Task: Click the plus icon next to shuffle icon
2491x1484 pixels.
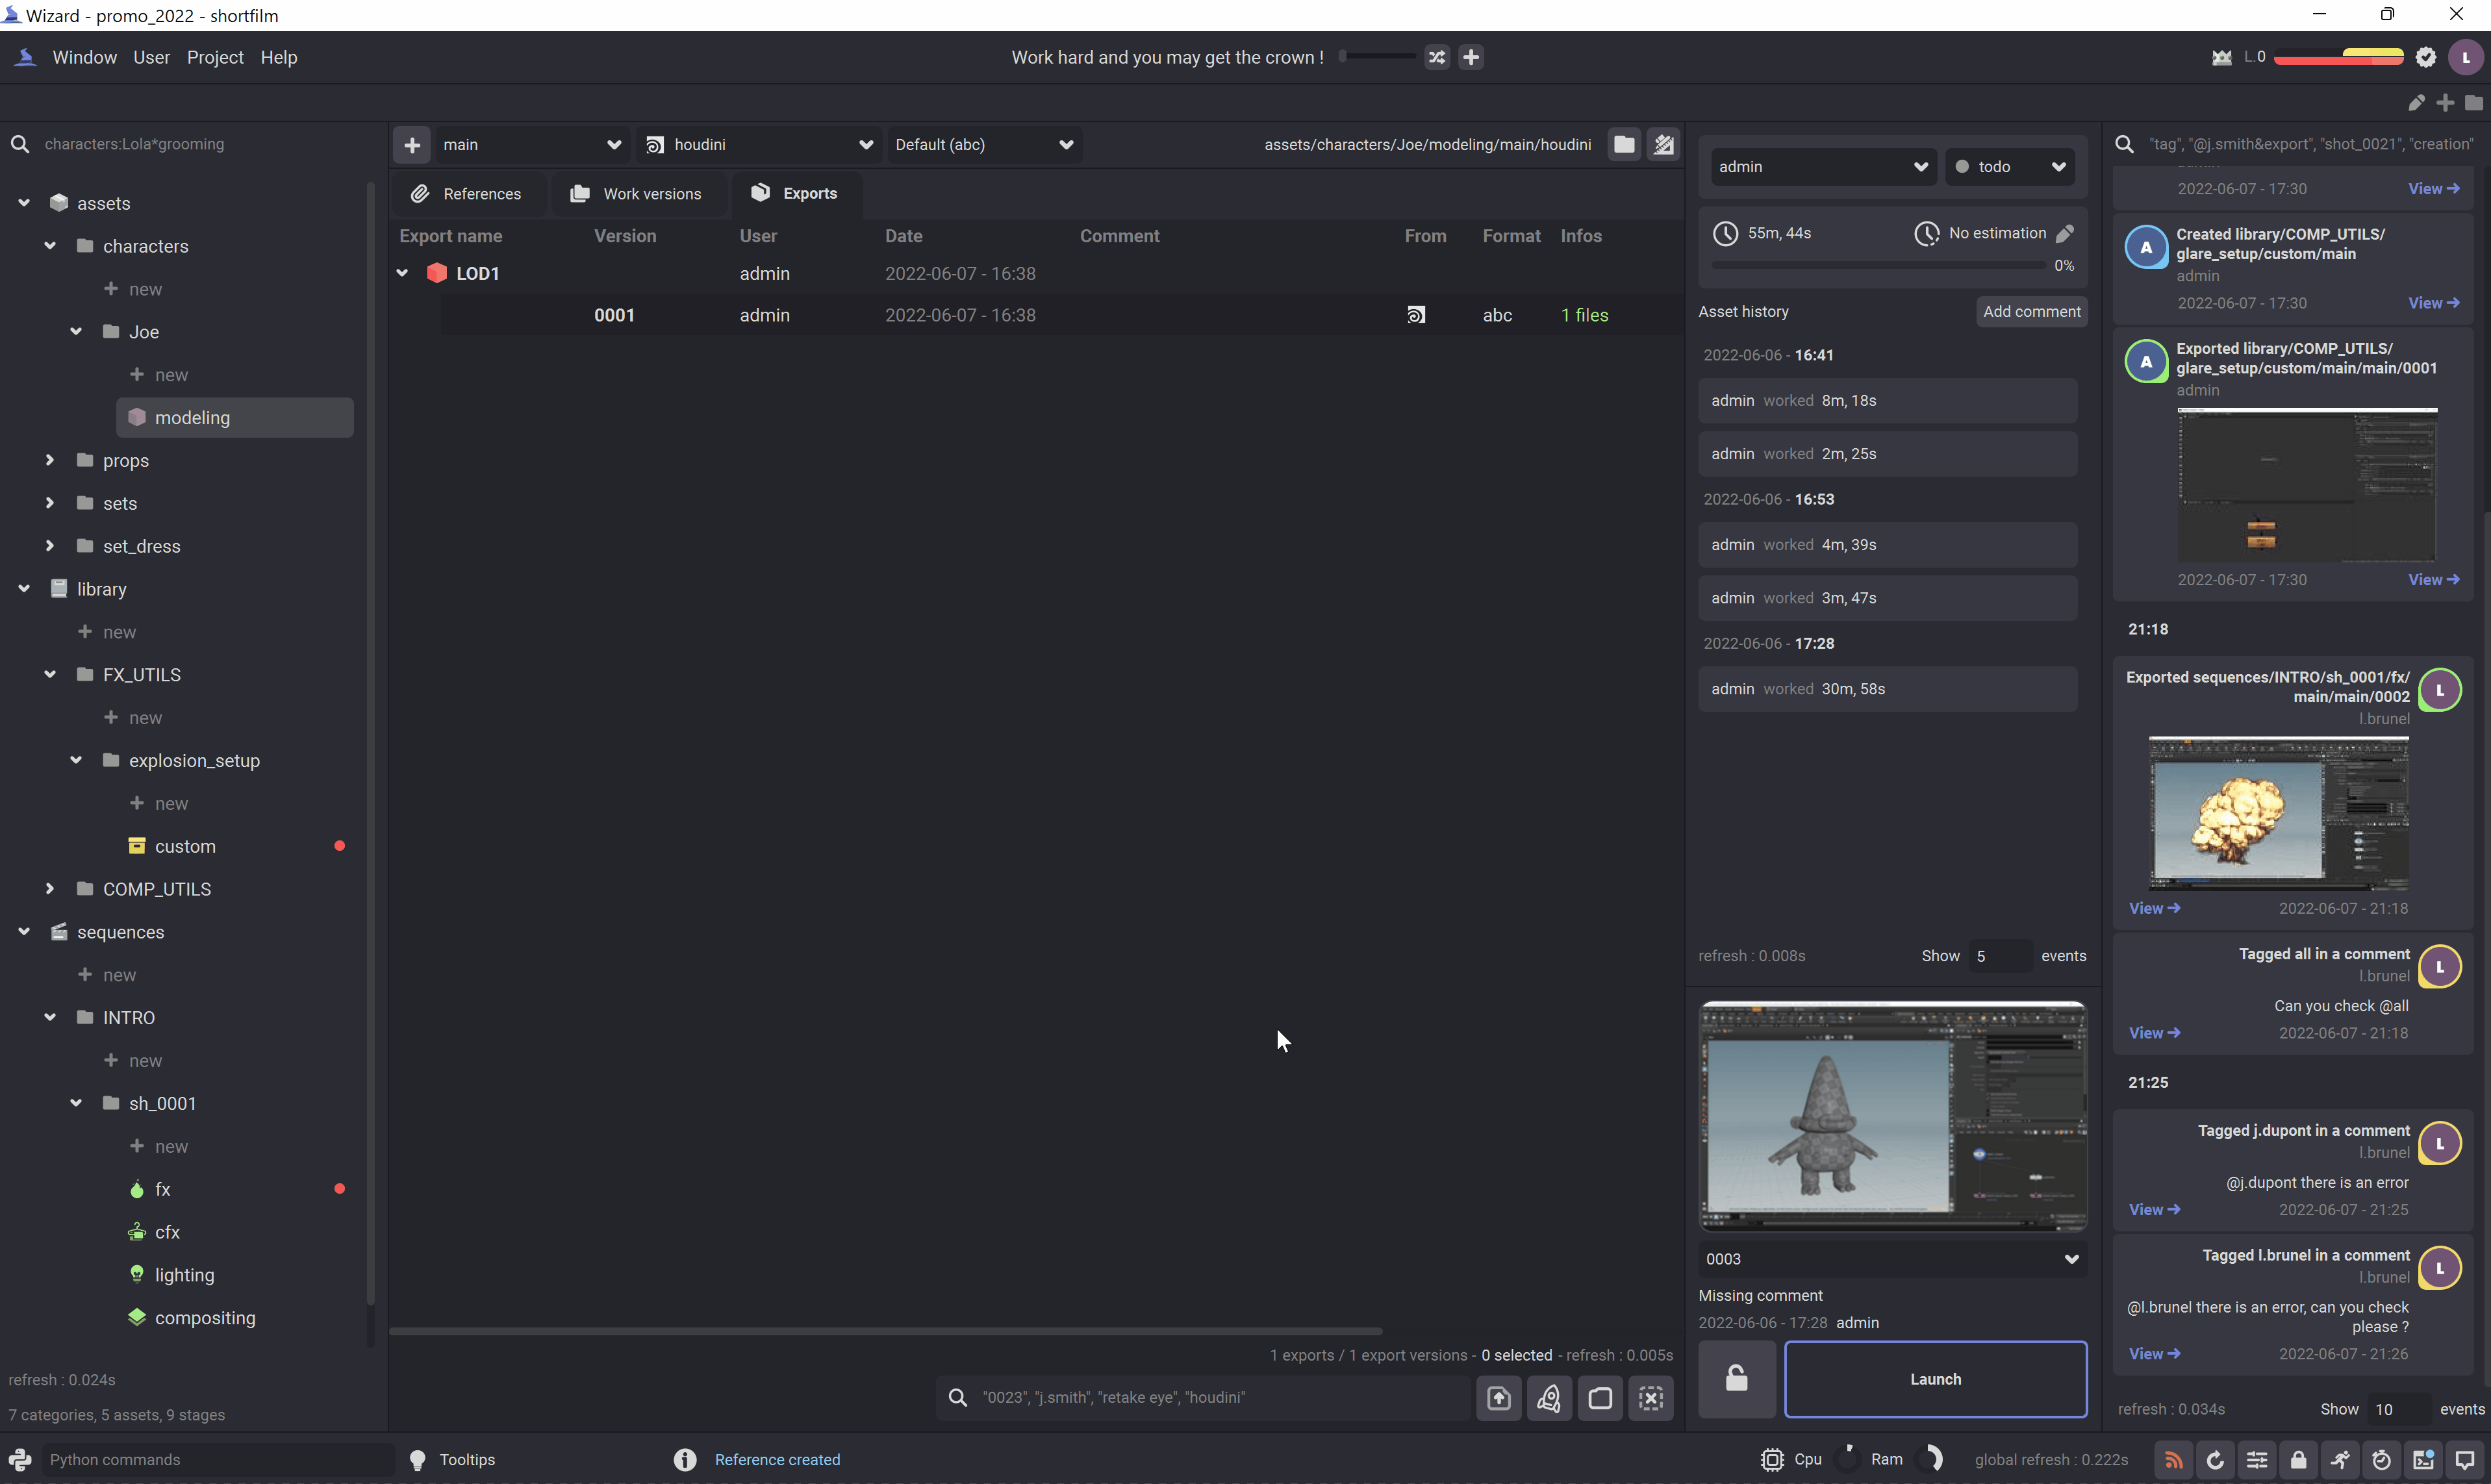Action: coord(1471,57)
